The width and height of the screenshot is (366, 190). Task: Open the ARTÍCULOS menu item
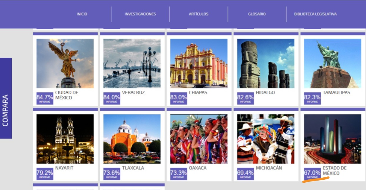click(199, 14)
